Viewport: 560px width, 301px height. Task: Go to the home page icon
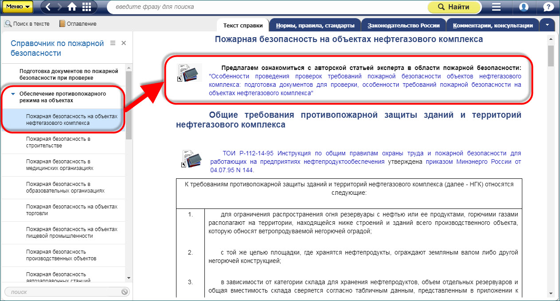[x=72, y=7]
